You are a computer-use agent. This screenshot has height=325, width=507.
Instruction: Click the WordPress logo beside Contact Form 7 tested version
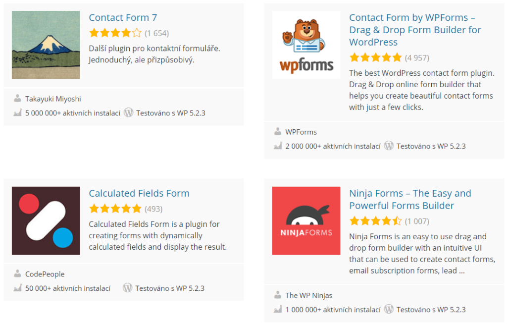[128, 112]
